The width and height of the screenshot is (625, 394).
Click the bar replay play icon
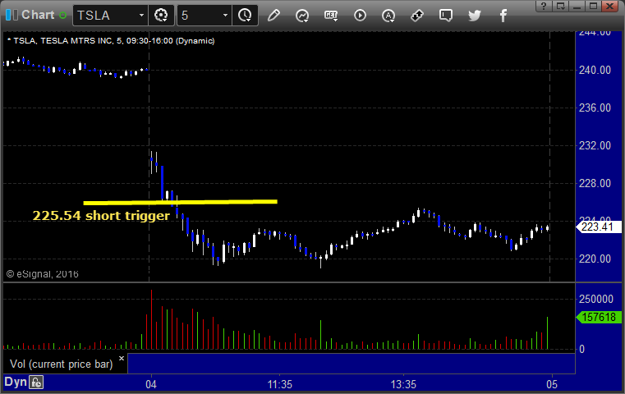360,16
